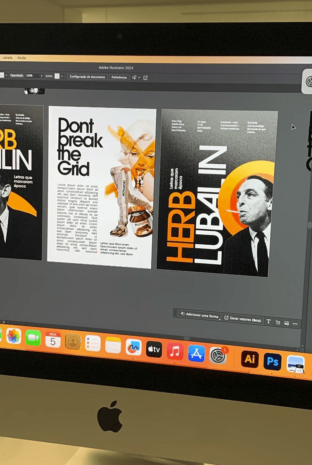Image resolution: width=312 pixels, height=465 pixels.
Task: Open Adobe Photoshop Ps from Dock
Action: 272,361
